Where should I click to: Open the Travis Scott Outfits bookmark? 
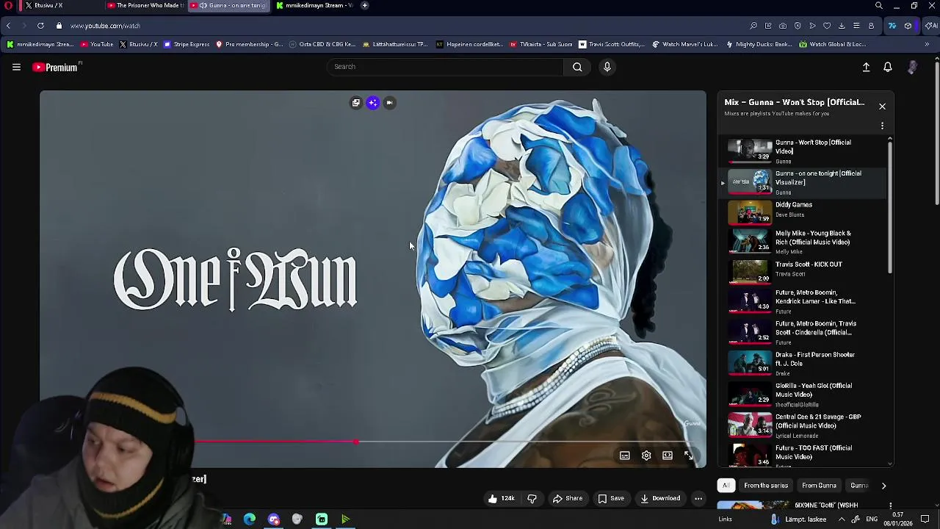pos(611,44)
